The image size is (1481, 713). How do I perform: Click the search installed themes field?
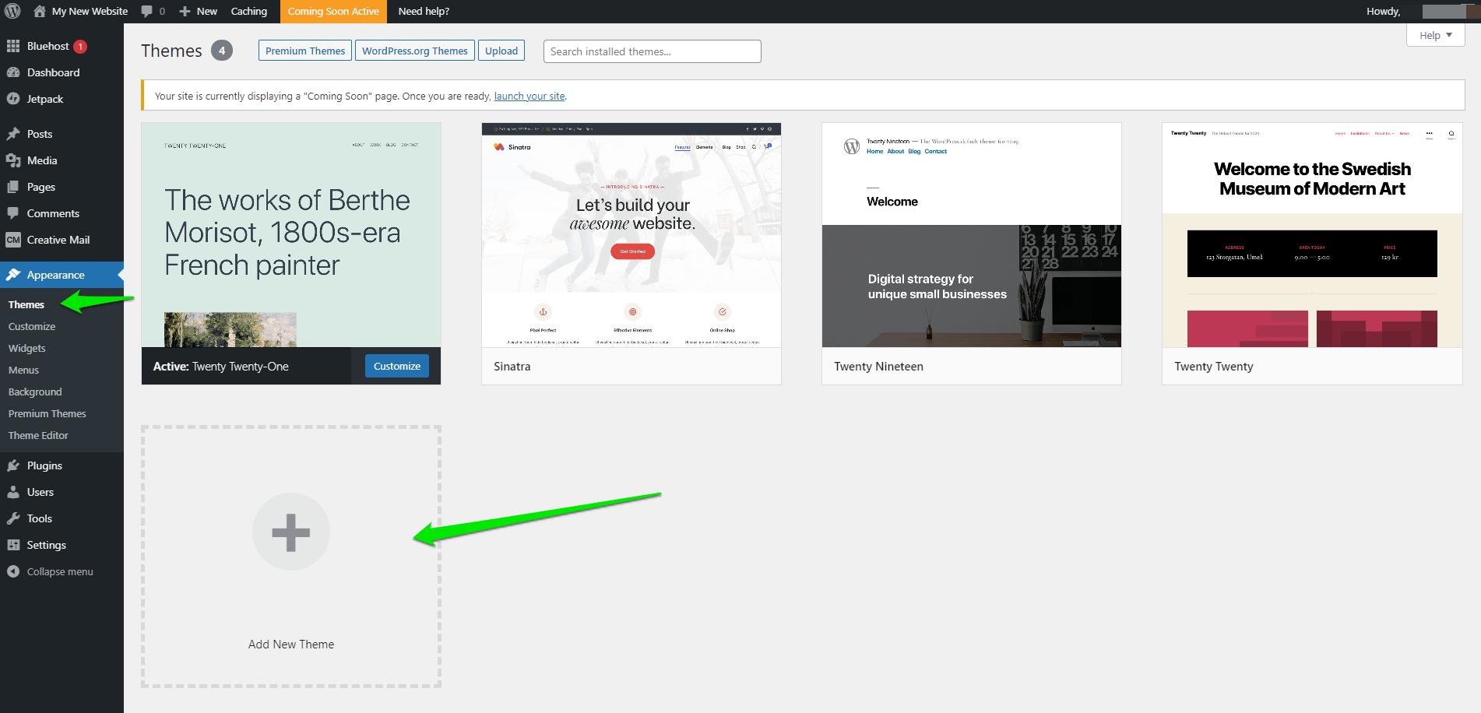point(652,51)
